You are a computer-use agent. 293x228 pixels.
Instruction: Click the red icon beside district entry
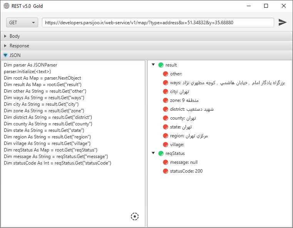166,109
